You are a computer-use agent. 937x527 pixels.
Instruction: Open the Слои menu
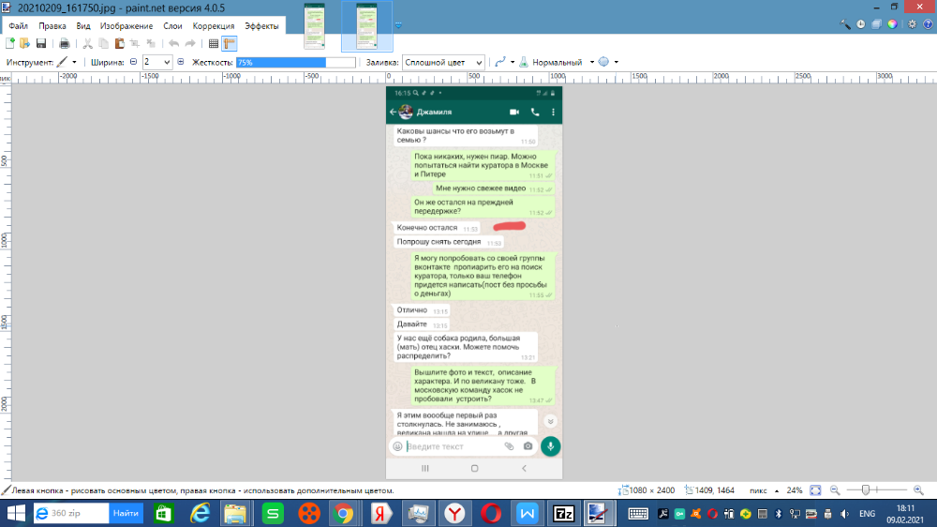click(172, 25)
